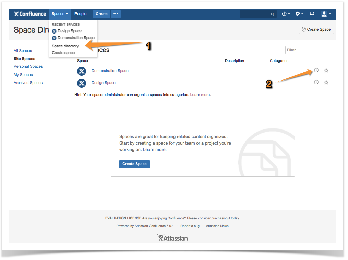The image size is (348, 260).
Task: Click the Design Space avatar icon in list
Action: click(x=81, y=83)
